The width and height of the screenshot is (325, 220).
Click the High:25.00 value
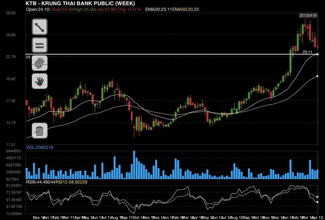point(84,9)
